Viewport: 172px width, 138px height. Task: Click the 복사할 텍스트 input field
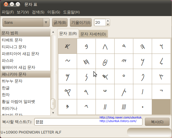[x=88, y=122]
